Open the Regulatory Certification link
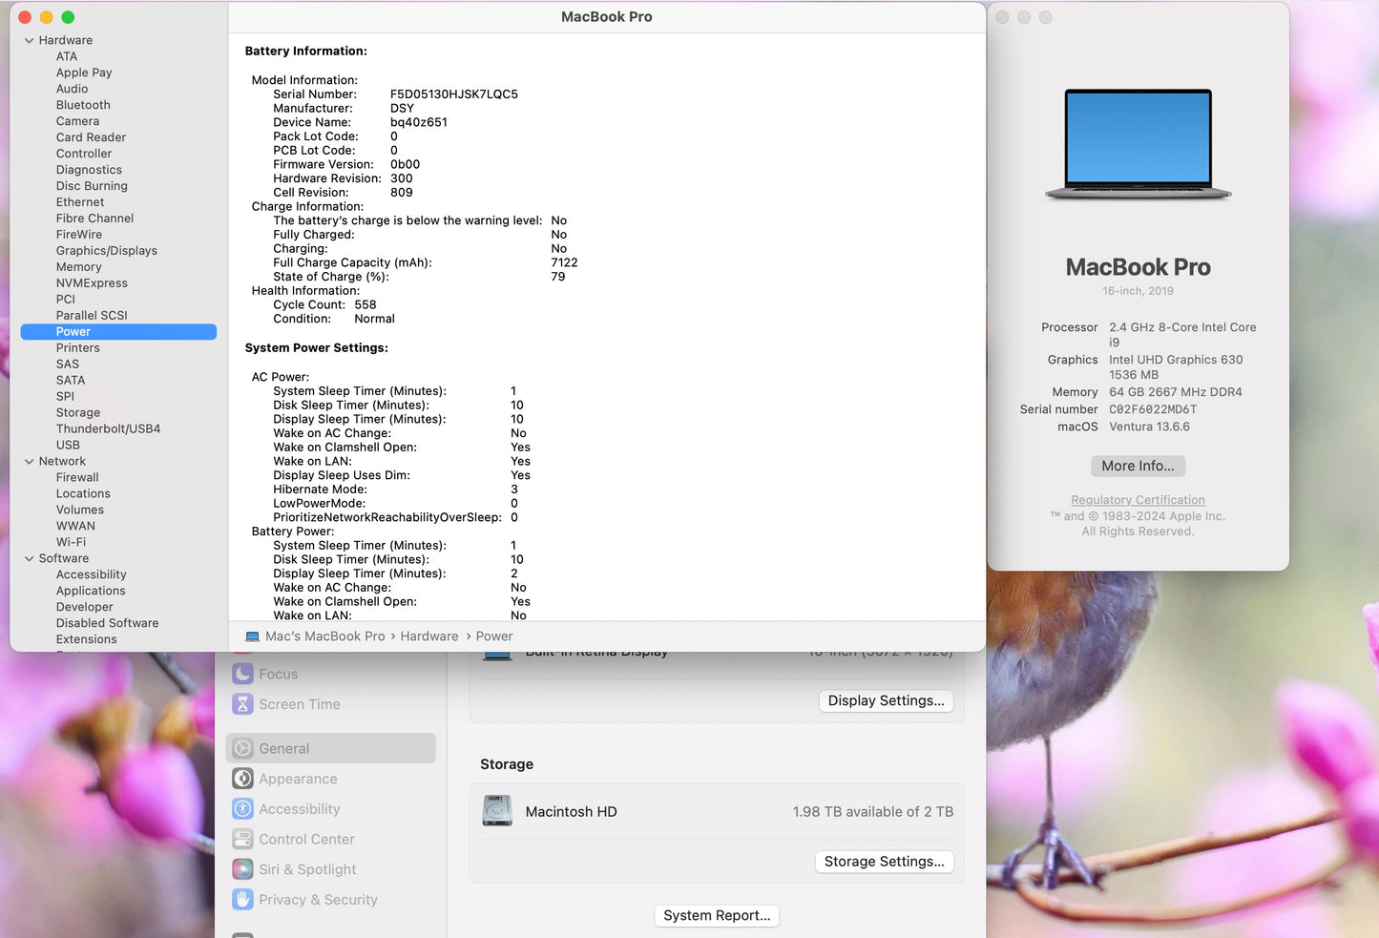Image resolution: width=1379 pixels, height=938 pixels. [1138, 499]
